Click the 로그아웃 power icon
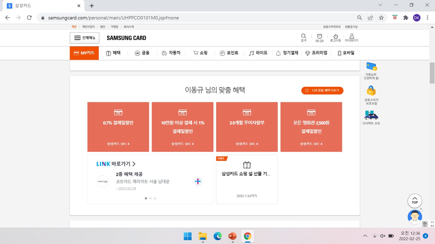 [336, 38]
